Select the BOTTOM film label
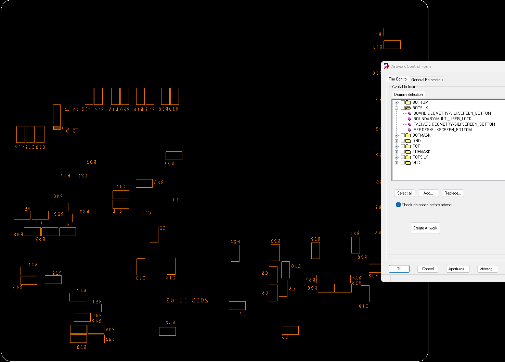 420,102
